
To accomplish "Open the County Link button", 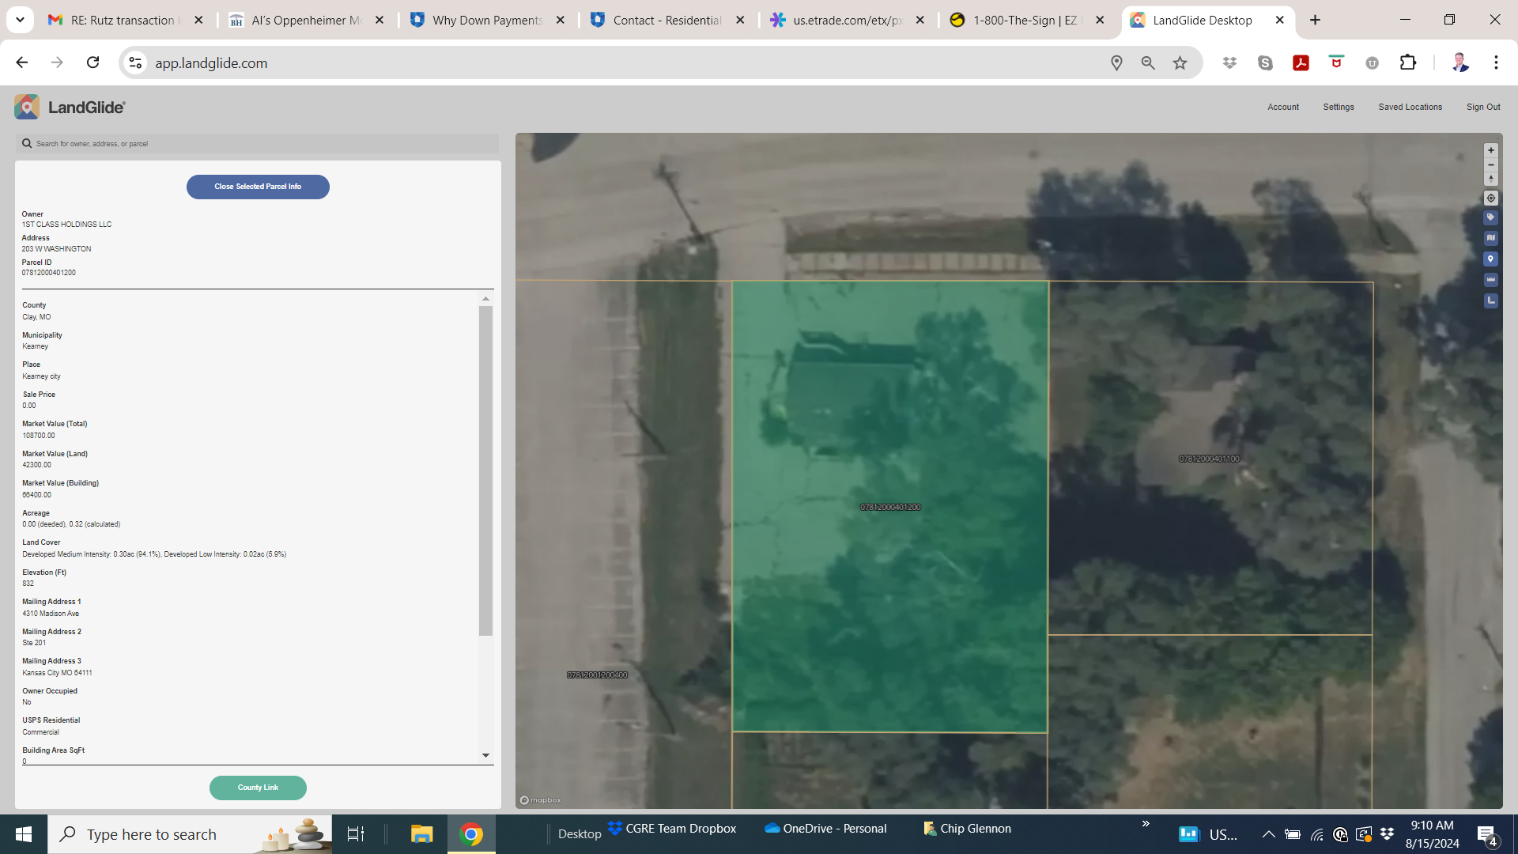I will click(258, 788).
